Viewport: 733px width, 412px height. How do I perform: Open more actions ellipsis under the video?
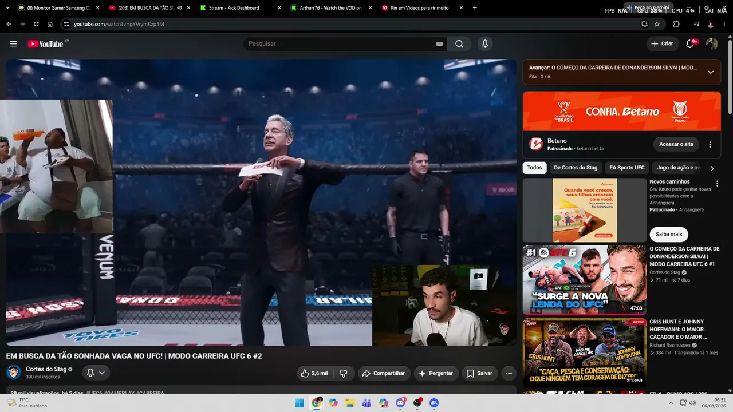509,373
